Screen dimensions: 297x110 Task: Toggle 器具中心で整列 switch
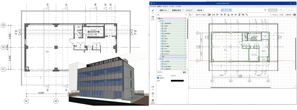click(x=209, y=15)
